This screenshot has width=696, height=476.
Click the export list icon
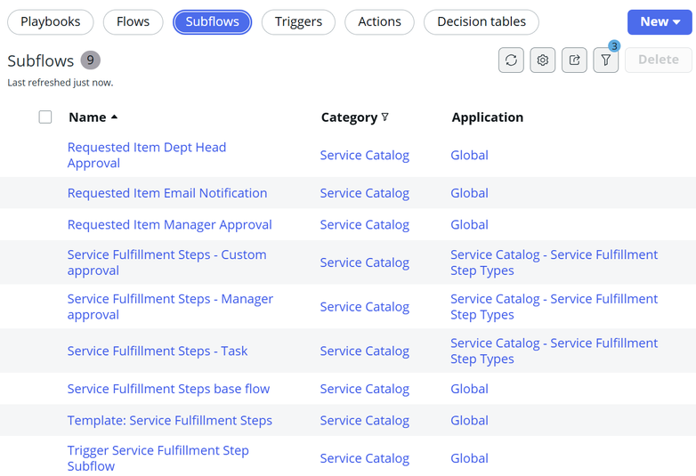click(574, 61)
